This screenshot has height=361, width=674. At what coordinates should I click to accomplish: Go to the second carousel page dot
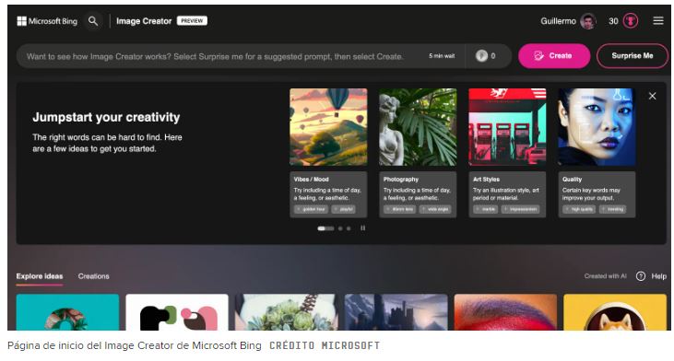(340, 228)
